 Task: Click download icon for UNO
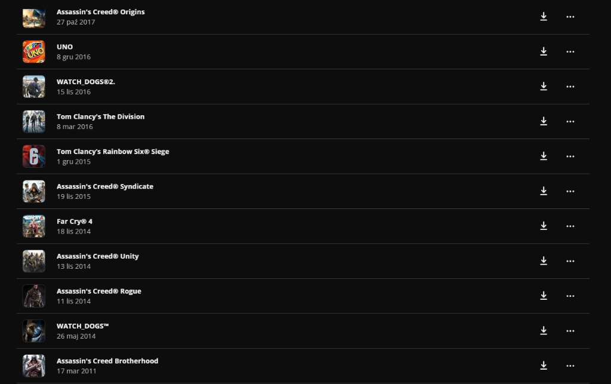[x=544, y=51]
